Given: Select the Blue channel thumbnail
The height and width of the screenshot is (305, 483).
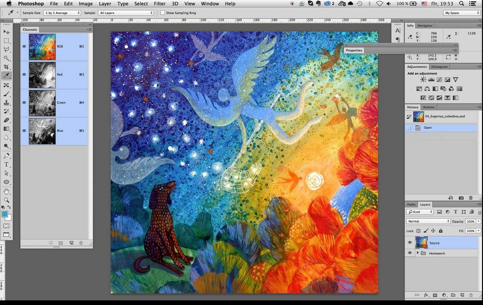Looking at the screenshot, I should 42,131.
